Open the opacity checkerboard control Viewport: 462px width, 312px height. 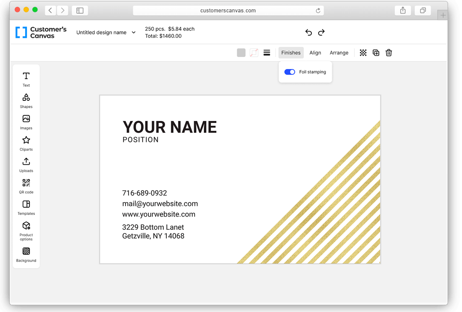[363, 52]
